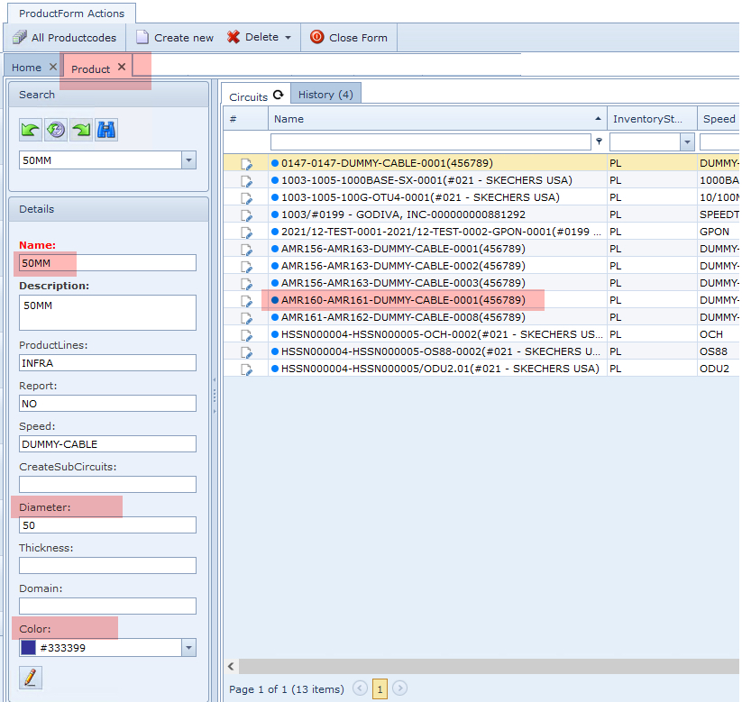Expand the 50MM search combo box
This screenshot has height=702, width=742.
coord(188,160)
